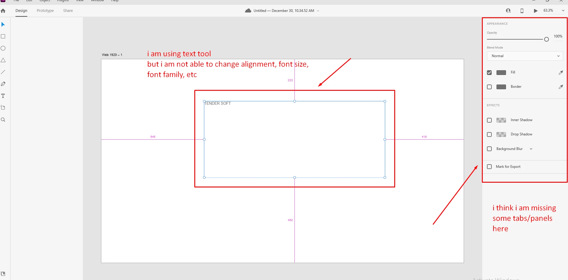This screenshot has width=568, height=280.
Task: Pick the Select arrow tool
Action: tap(3, 24)
